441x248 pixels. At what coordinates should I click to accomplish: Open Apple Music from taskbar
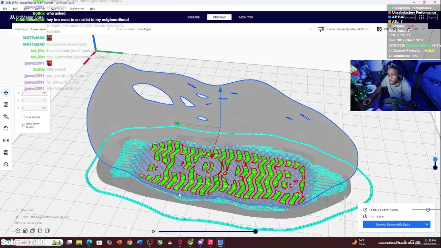pos(210,242)
